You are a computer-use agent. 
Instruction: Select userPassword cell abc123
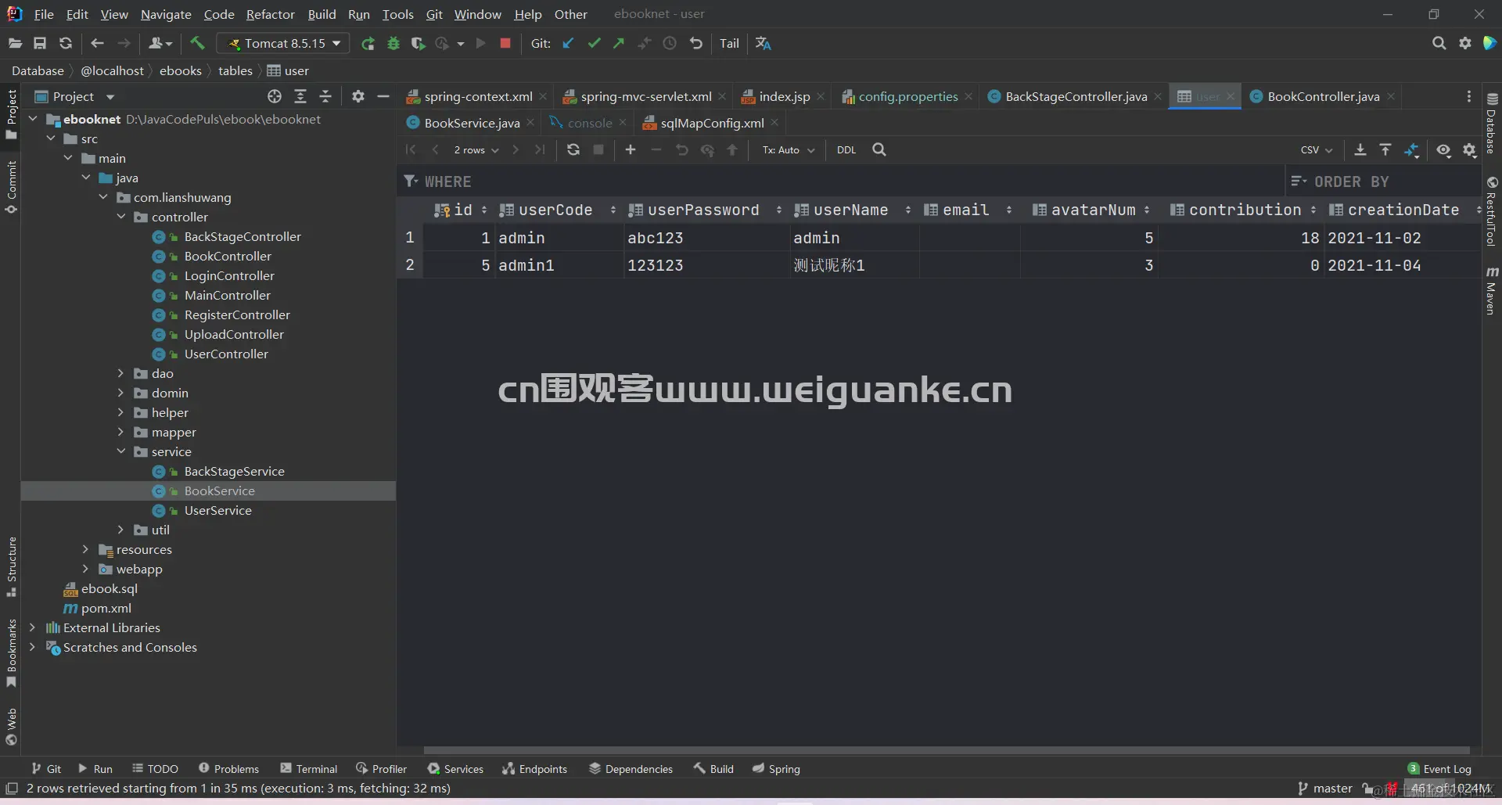click(706, 238)
